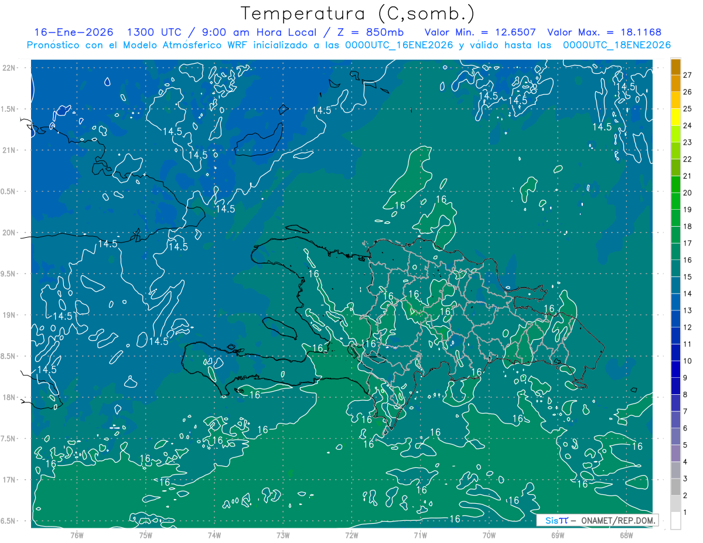Viewport: 703px width, 543px height.
Task: Click longitude axis label "74W"
Action: pos(214,535)
